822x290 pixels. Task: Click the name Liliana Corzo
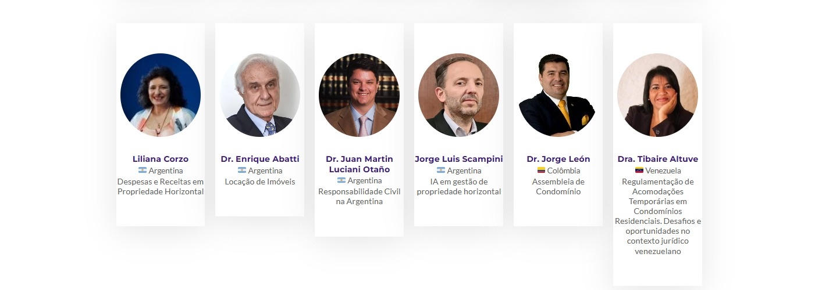tap(161, 159)
